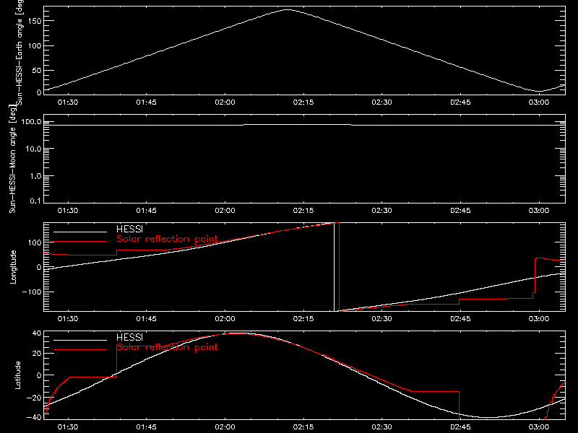Click the 1.0 tick on Moon angle axis
The width and height of the screenshot is (578, 433).
tap(35, 176)
